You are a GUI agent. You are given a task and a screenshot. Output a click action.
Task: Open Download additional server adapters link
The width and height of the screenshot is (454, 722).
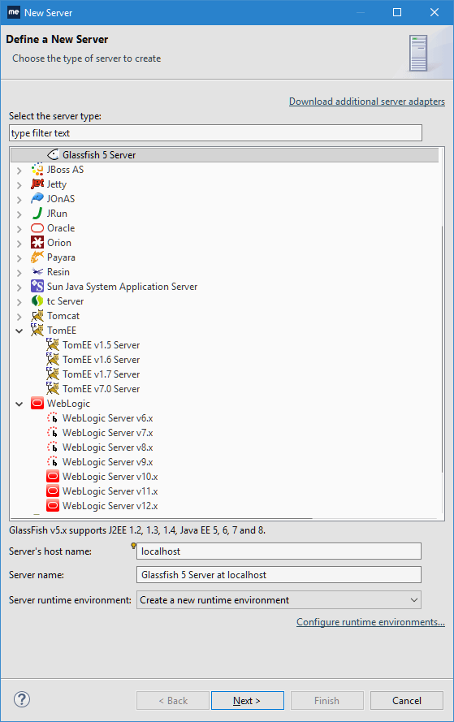pyautogui.click(x=366, y=102)
